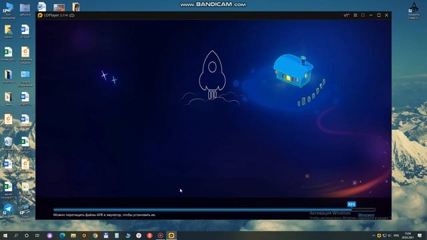The width and height of the screenshot is (427, 240).
Task: Open volume control in system tray
Action: pos(389,235)
